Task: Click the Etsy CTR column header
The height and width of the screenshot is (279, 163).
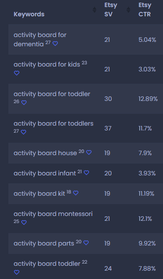Action: (x=145, y=10)
